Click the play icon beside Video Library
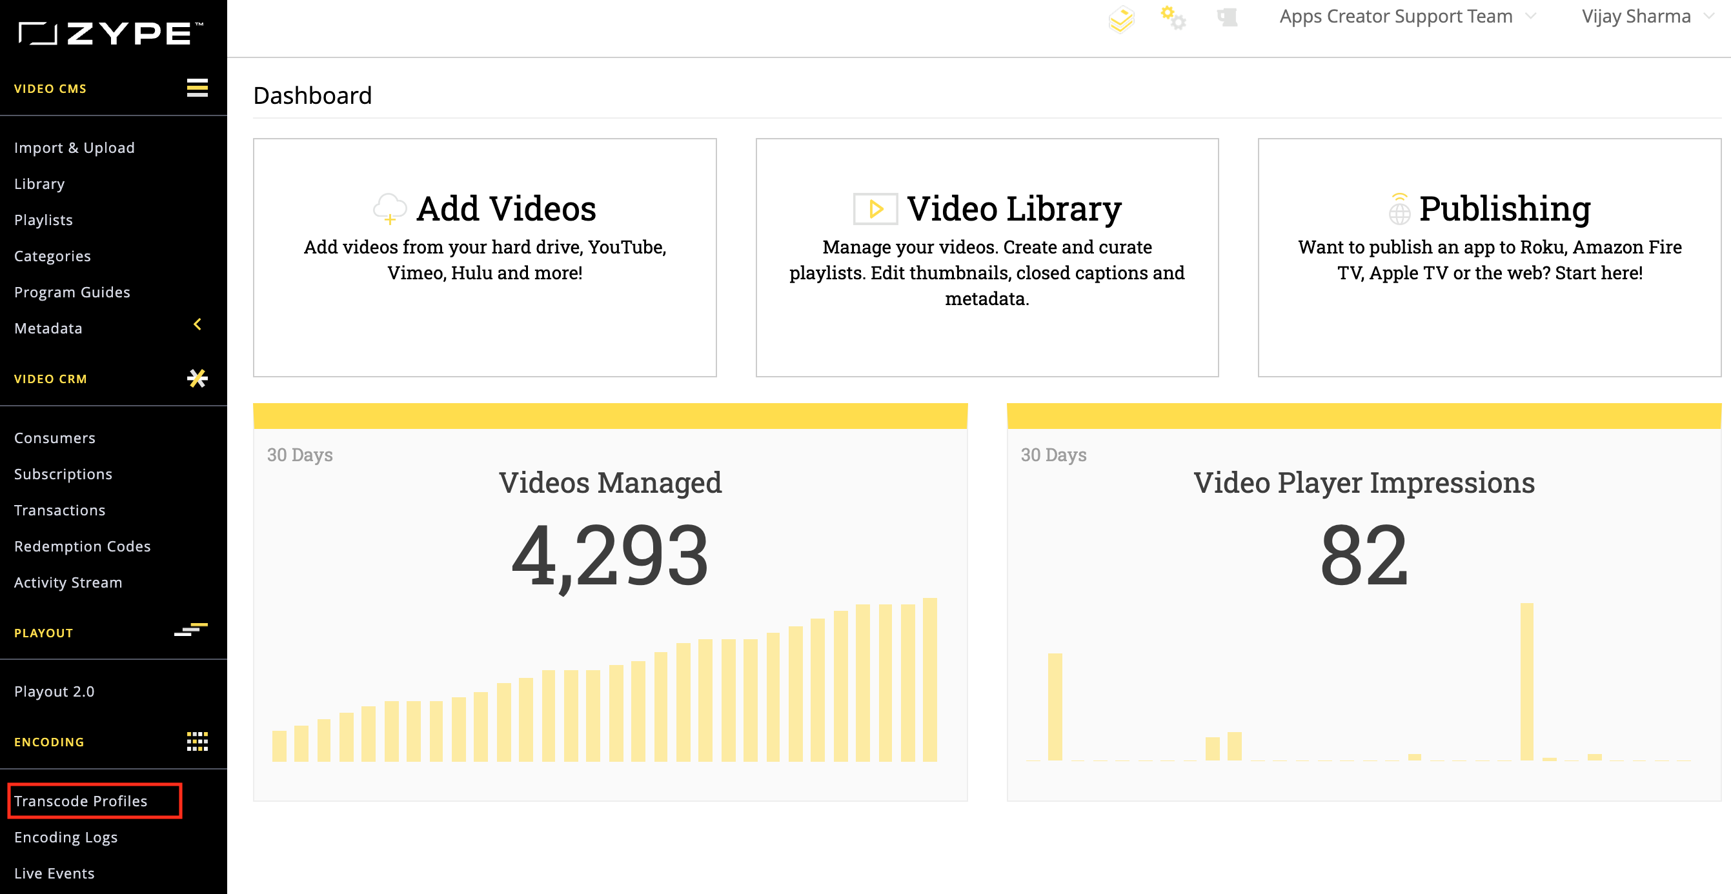This screenshot has width=1731, height=894. click(875, 209)
